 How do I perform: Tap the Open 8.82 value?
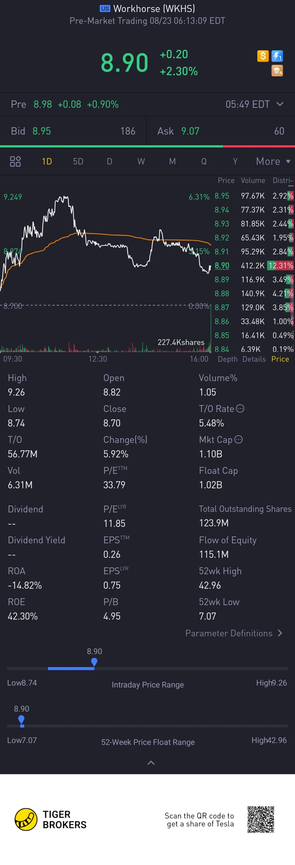click(x=112, y=392)
